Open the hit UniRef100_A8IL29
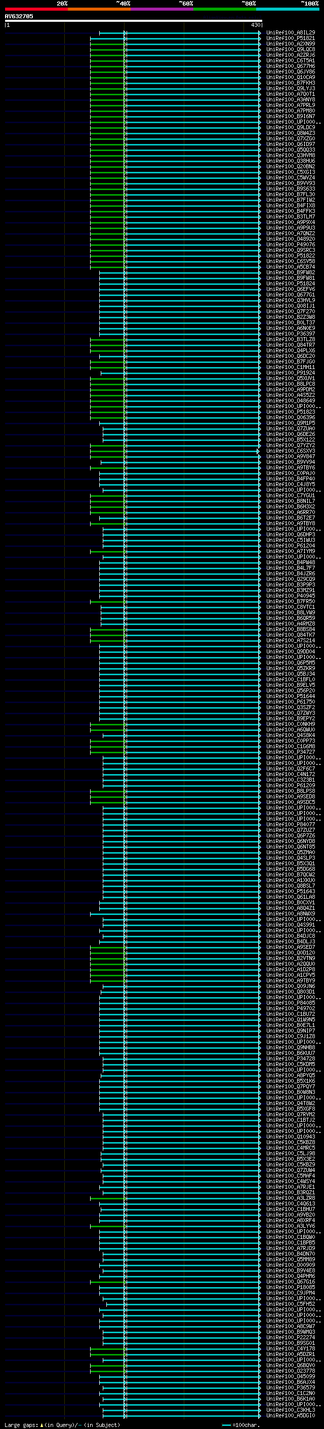The image size is (324, 1429). pos(290,33)
